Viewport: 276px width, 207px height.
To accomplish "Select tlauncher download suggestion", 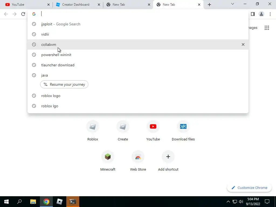I will (x=138, y=65).
